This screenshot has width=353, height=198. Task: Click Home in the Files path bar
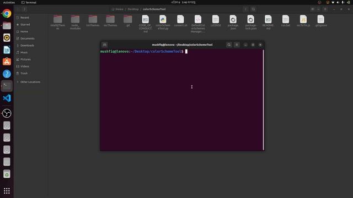pos(117,9)
